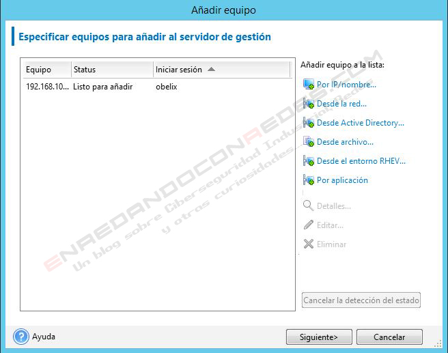Click the computer icon beside Por IP/nombre
Screen dimensions: 448x353
308,85
